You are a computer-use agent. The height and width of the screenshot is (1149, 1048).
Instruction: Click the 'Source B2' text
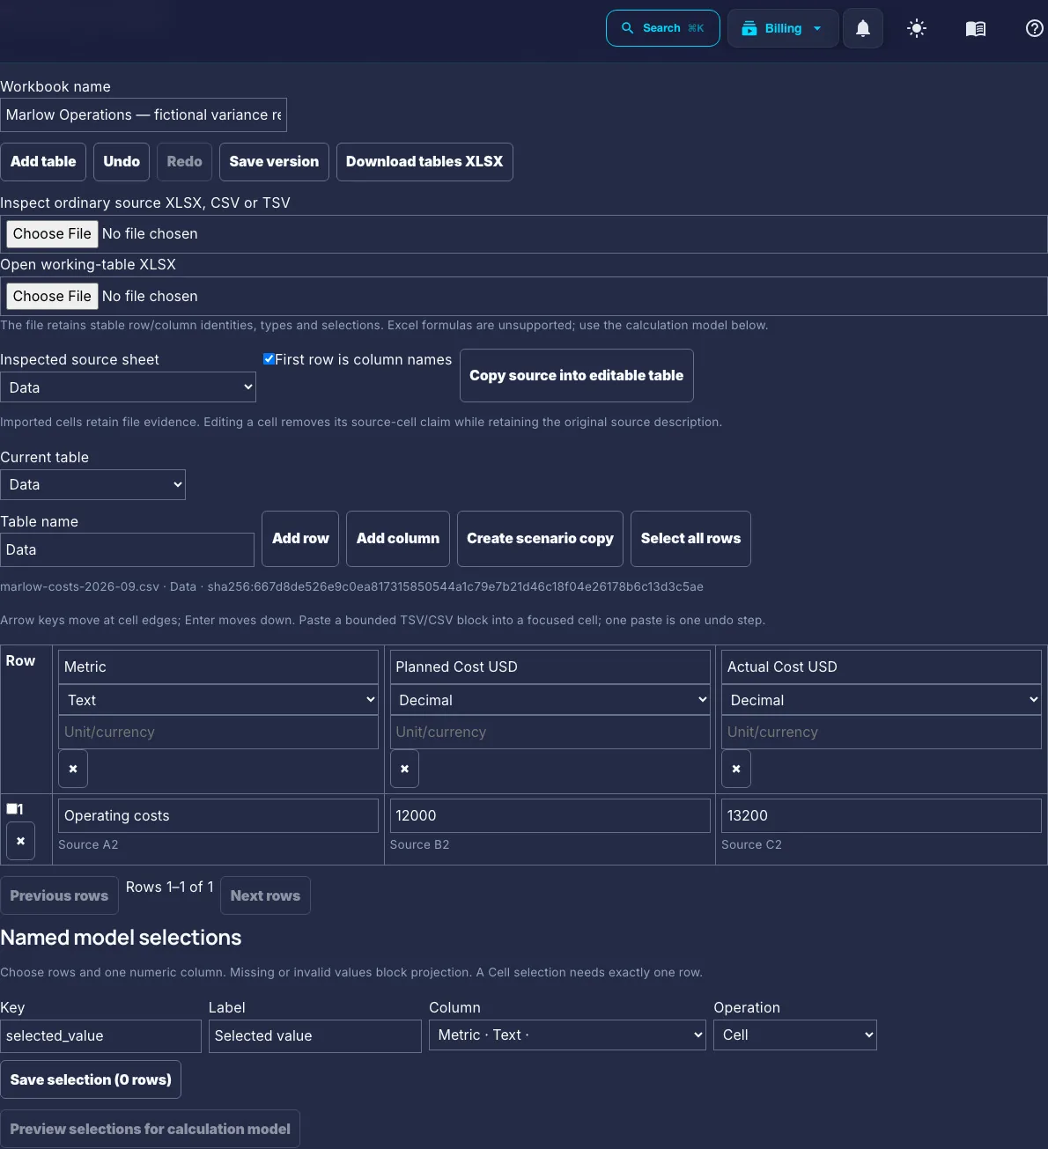(x=419, y=844)
